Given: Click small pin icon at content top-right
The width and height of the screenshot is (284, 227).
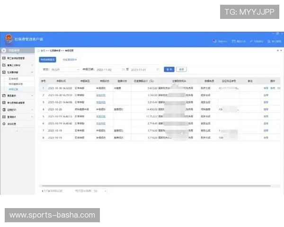Looking at the screenshot, I should [278, 51].
